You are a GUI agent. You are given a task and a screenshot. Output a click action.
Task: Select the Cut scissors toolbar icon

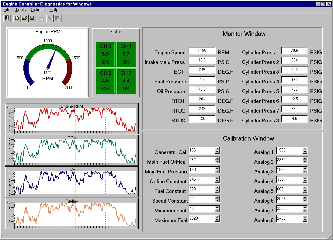click(x=42, y=18)
